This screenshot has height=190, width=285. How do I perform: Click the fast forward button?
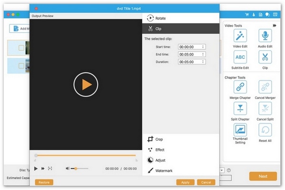(43, 169)
